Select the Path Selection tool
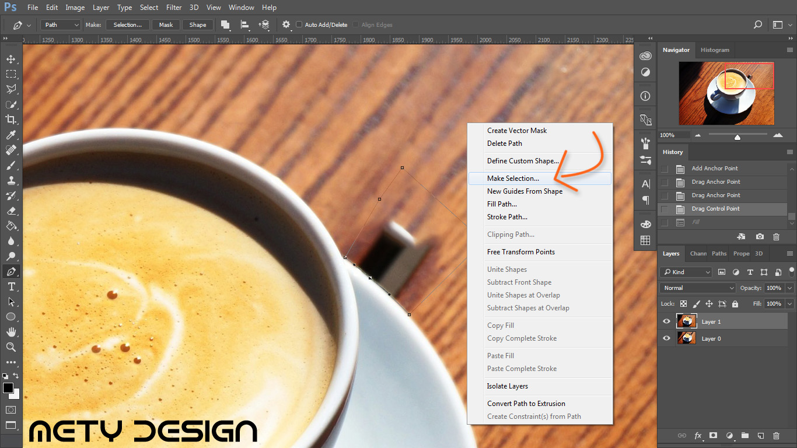The image size is (797, 448). 11,302
